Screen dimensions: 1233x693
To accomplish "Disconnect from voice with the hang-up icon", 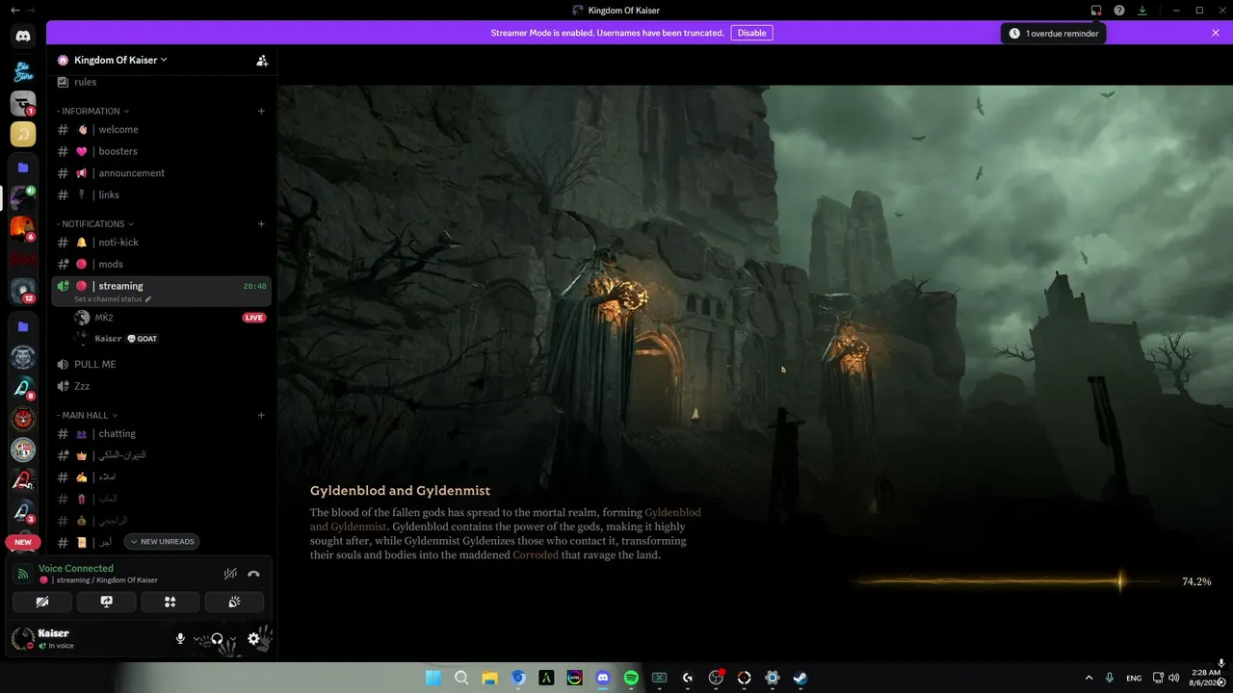I will [253, 574].
